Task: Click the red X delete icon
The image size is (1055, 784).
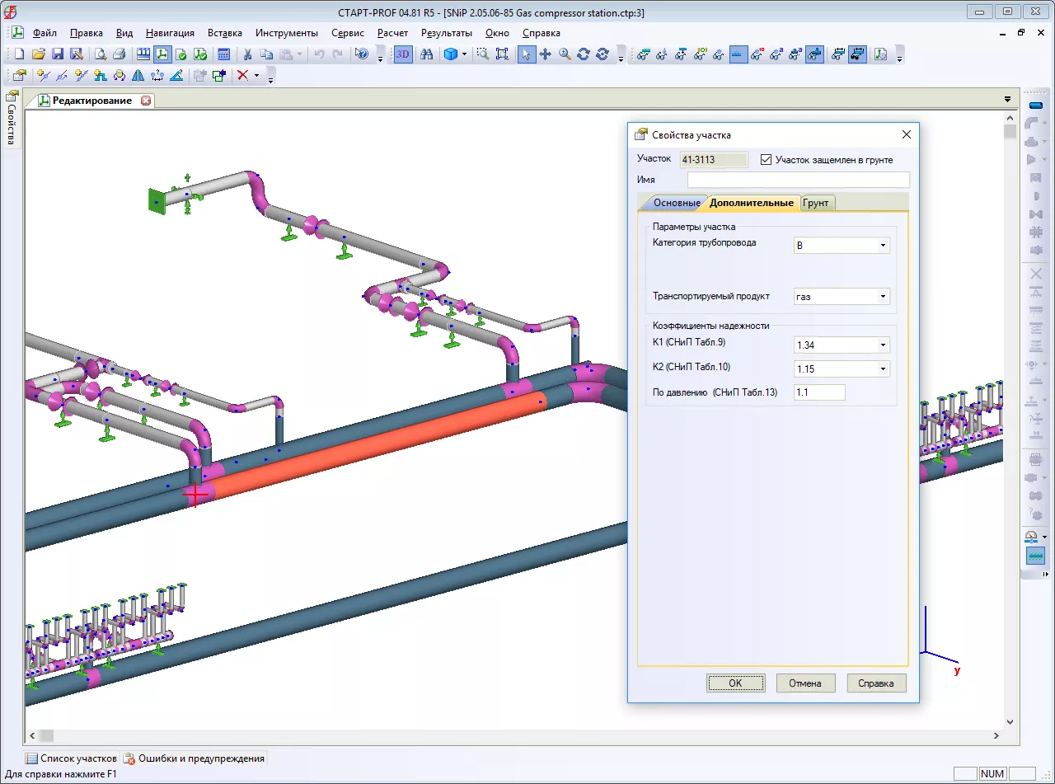Action: coord(242,76)
